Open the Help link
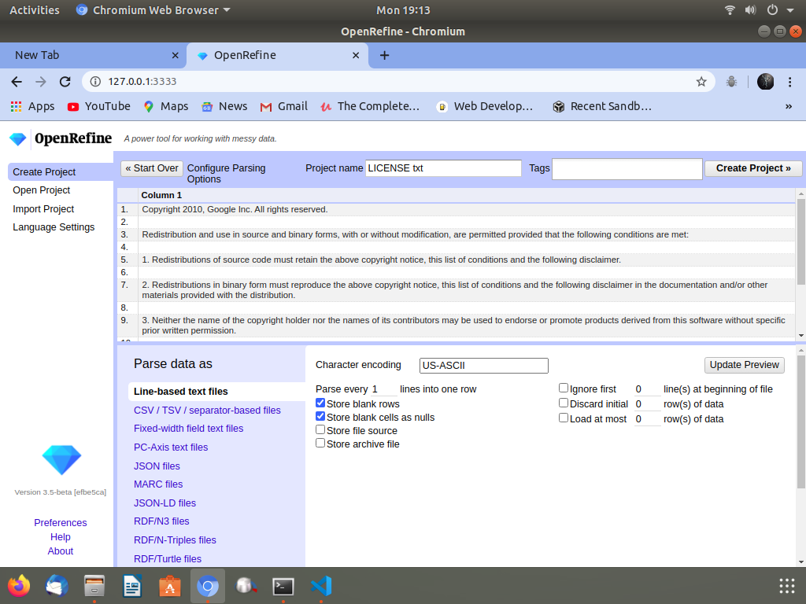This screenshot has width=806, height=604. pos(61,536)
